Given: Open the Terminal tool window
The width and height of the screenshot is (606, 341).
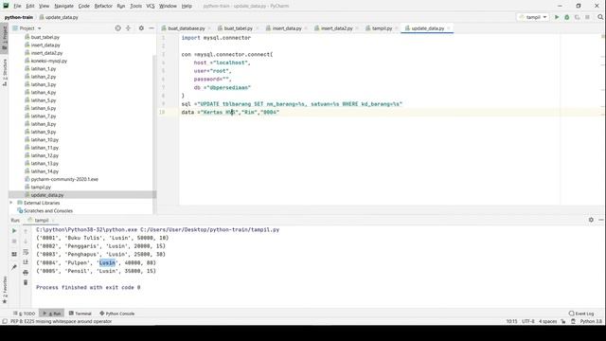Looking at the screenshot, I should click(80, 314).
